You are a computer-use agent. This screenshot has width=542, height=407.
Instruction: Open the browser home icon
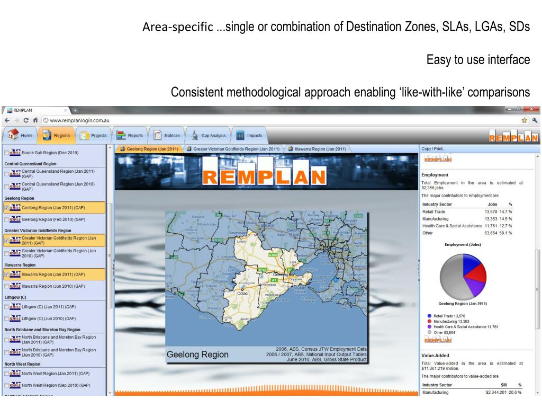point(35,120)
